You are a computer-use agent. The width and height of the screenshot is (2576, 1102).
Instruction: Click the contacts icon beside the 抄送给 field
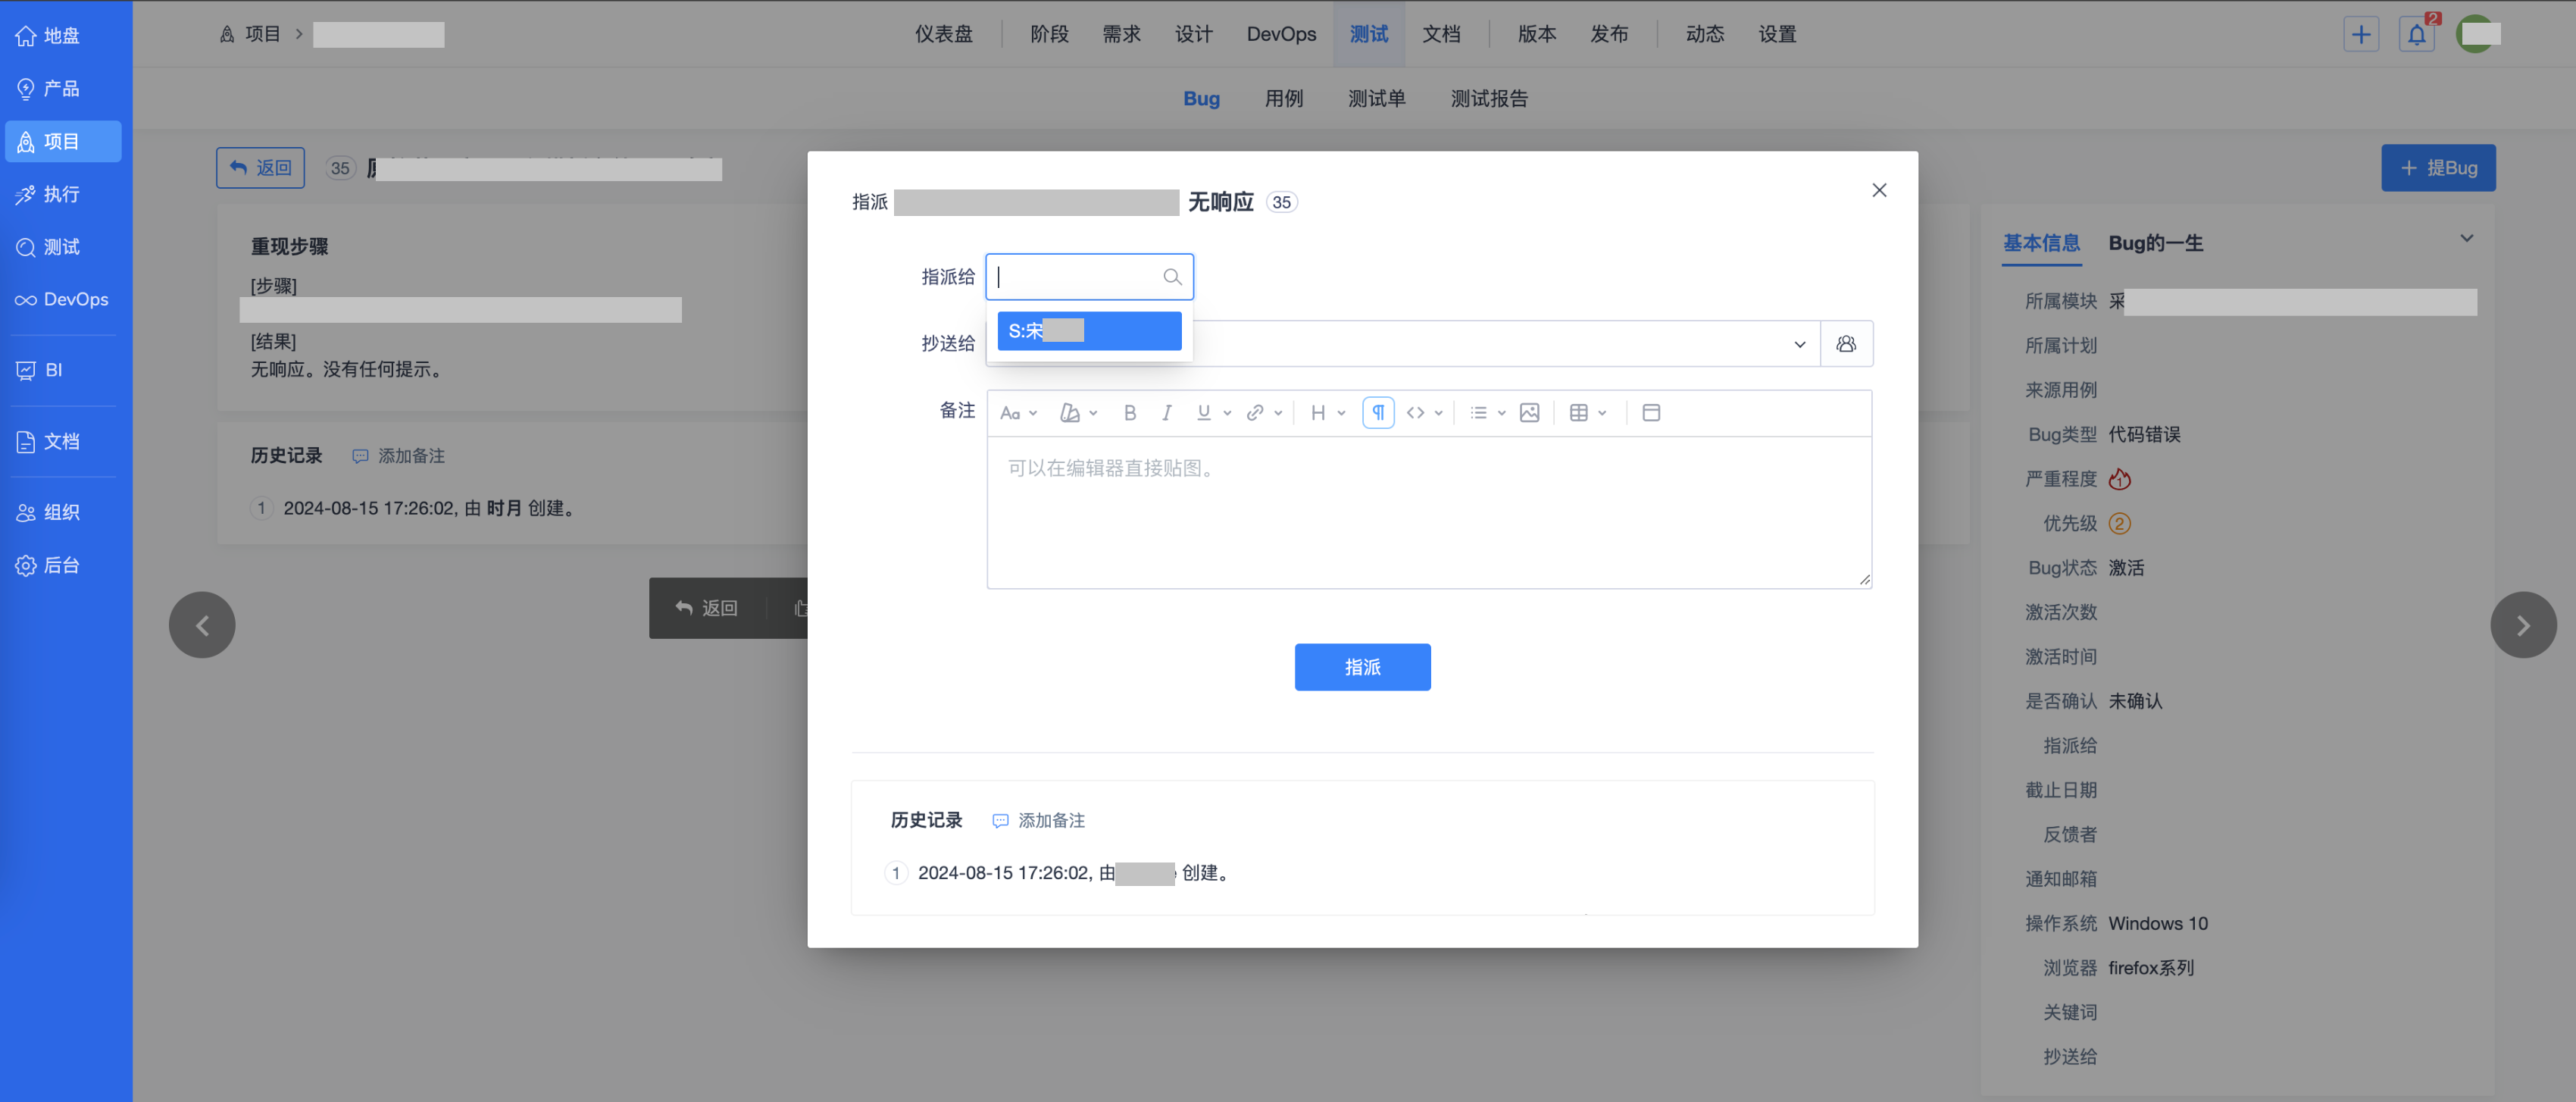pyautogui.click(x=1845, y=344)
